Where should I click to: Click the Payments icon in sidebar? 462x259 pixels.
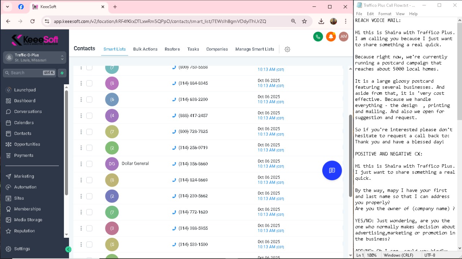[x=8, y=156]
